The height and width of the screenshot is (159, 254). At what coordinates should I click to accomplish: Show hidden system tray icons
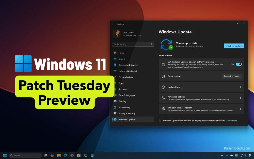click(x=222, y=155)
